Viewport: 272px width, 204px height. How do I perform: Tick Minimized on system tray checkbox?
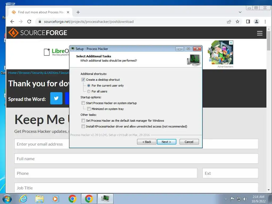(89, 109)
